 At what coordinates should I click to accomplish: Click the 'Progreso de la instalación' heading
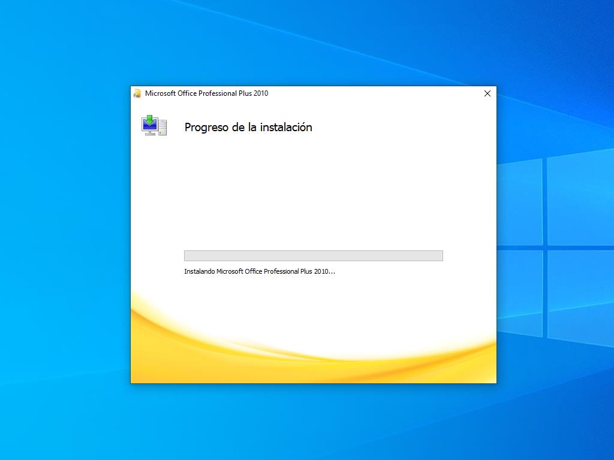click(x=248, y=127)
